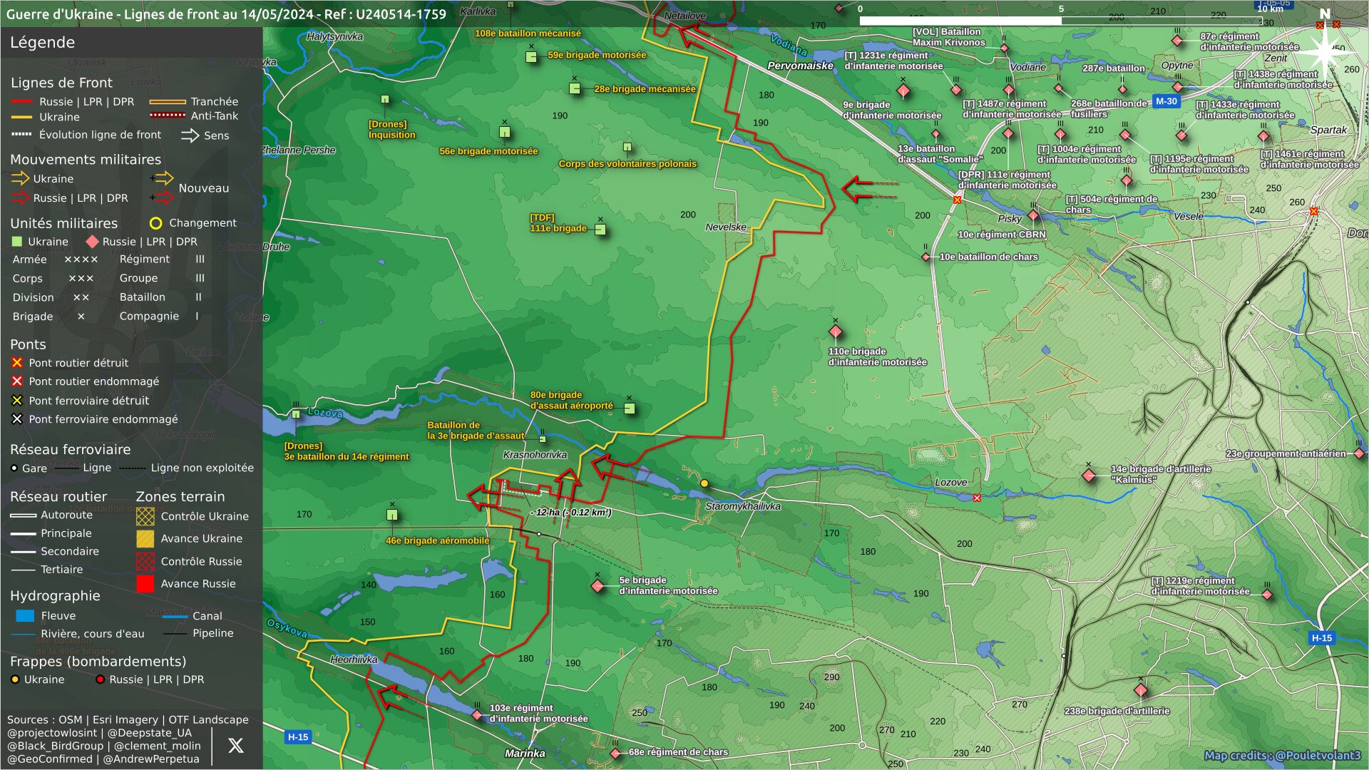Viewport: 1369px width, 770px height.
Task: Click the M-30 road shield
Action: 1167,101
